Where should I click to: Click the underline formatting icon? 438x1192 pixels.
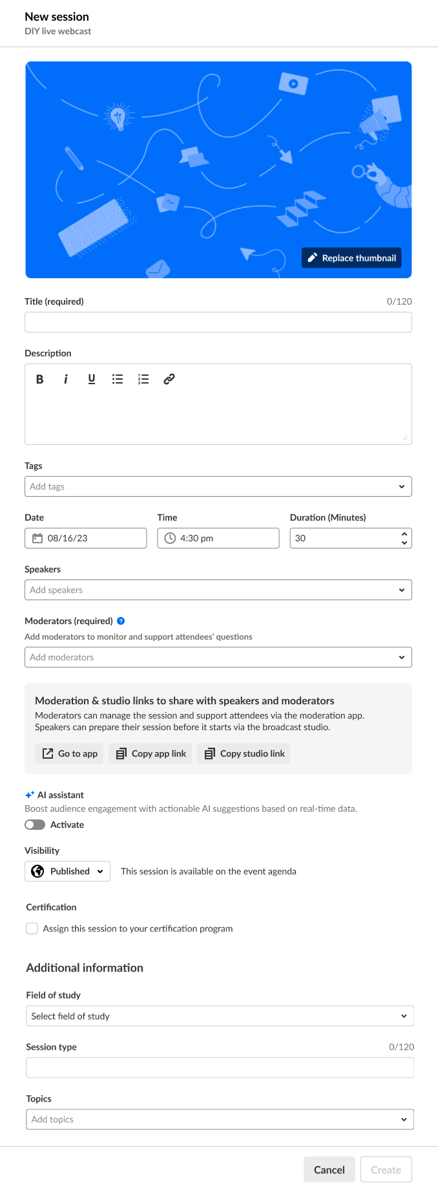click(92, 379)
